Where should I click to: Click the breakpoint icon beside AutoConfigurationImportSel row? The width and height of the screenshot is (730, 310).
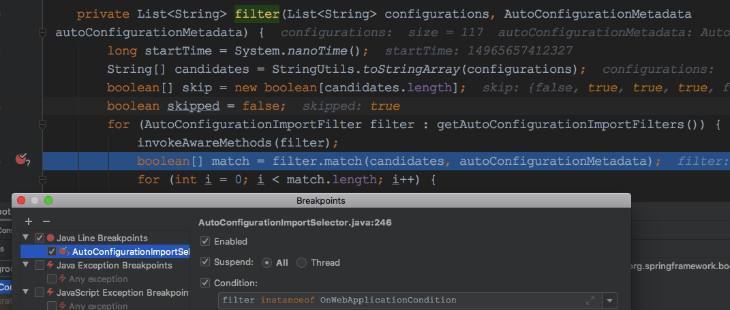(x=64, y=251)
